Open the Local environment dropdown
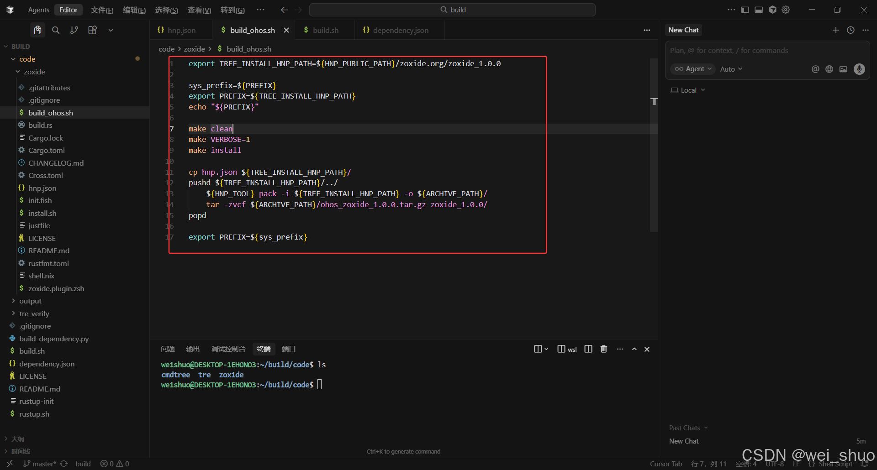Screen dimensions: 877x470 click(x=688, y=90)
